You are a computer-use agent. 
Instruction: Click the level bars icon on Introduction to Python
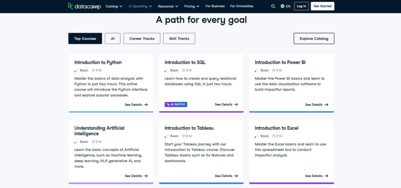[x=76, y=70]
